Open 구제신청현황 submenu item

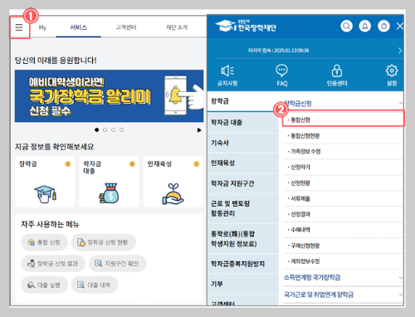[x=343, y=246]
